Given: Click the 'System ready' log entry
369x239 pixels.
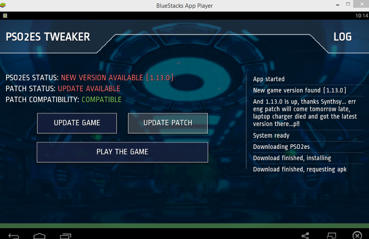Looking at the screenshot, I should click(271, 135).
